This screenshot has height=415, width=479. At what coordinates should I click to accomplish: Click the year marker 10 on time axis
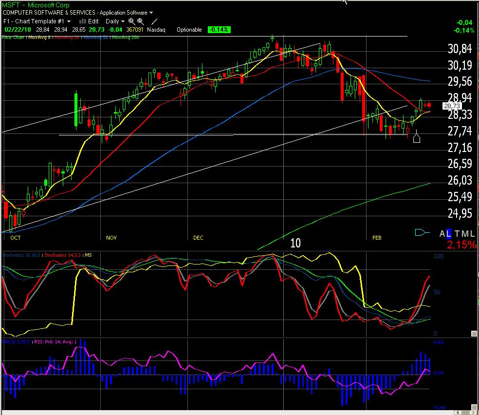tap(295, 243)
